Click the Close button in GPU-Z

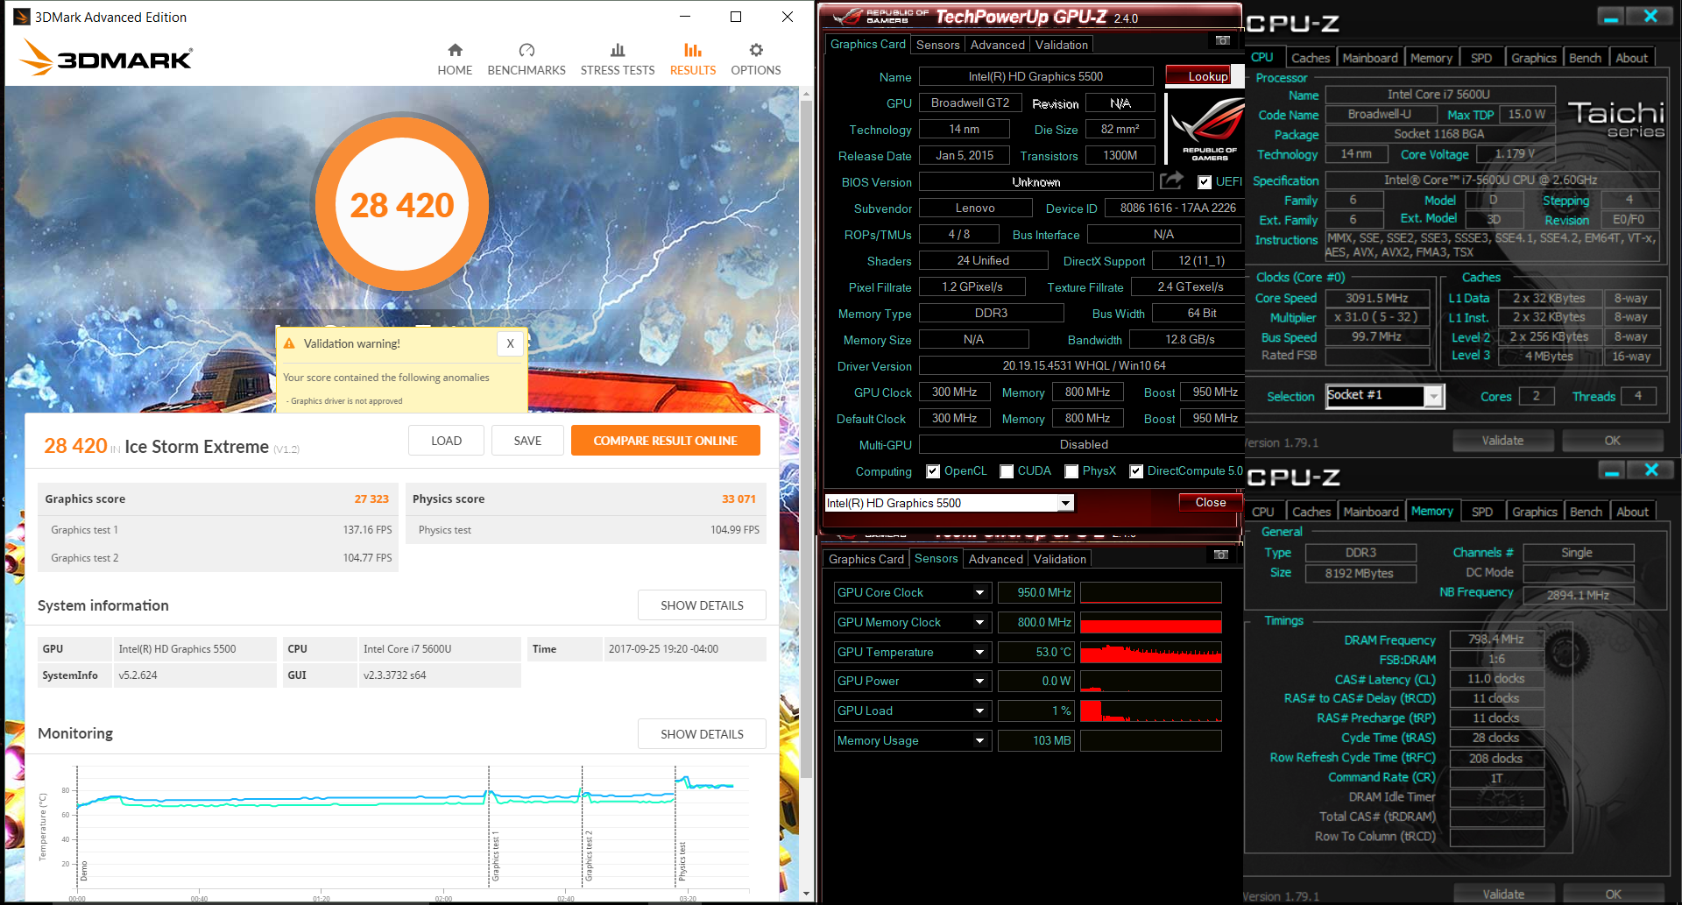pos(1210,502)
